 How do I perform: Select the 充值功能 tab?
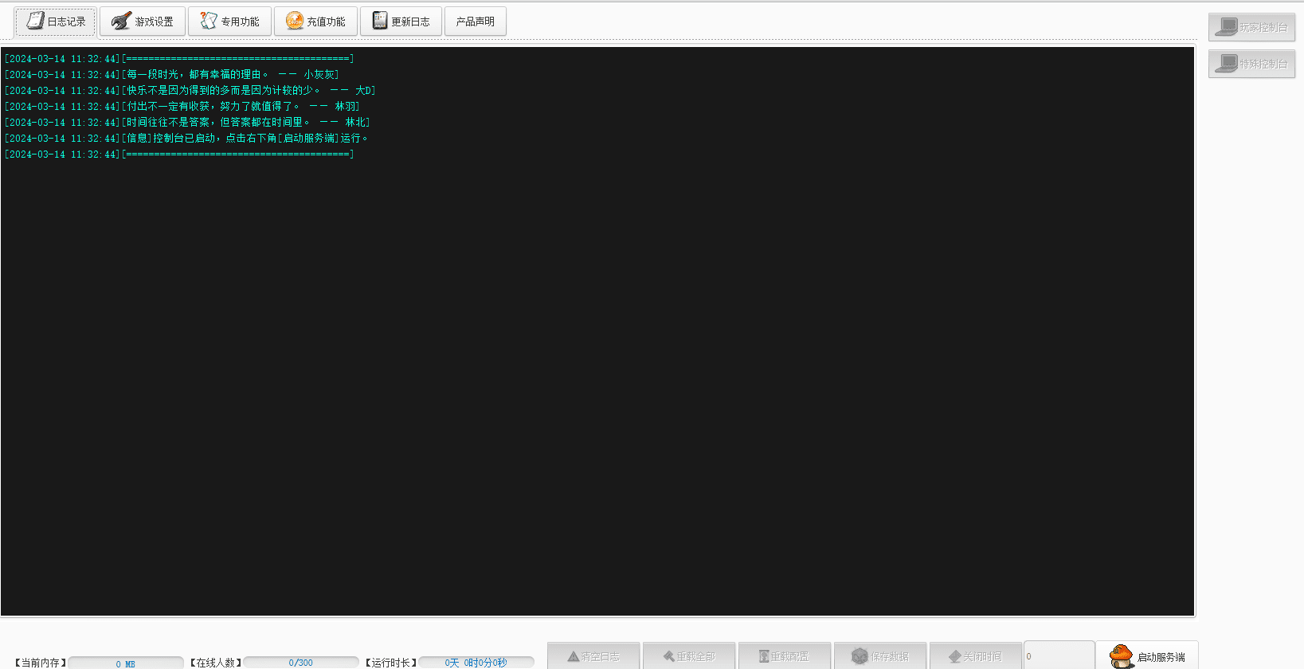[x=315, y=22]
